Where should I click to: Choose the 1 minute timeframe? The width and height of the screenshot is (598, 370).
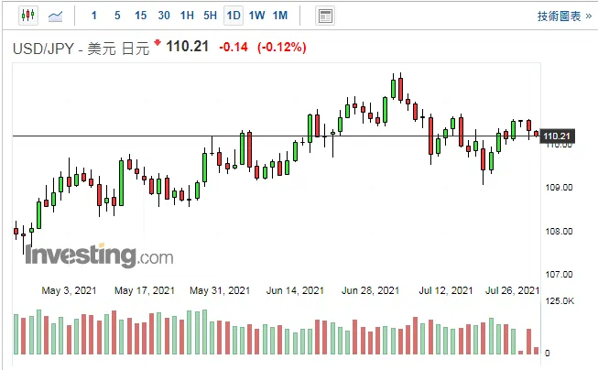click(x=93, y=16)
